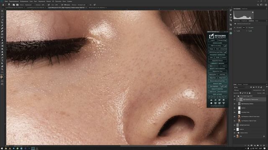
Task: Hide the selected High Frequency Texture copy layer
Action: coord(234,100)
